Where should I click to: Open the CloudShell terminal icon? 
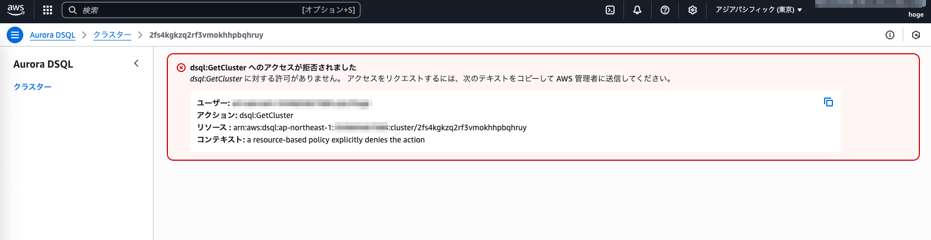(610, 10)
